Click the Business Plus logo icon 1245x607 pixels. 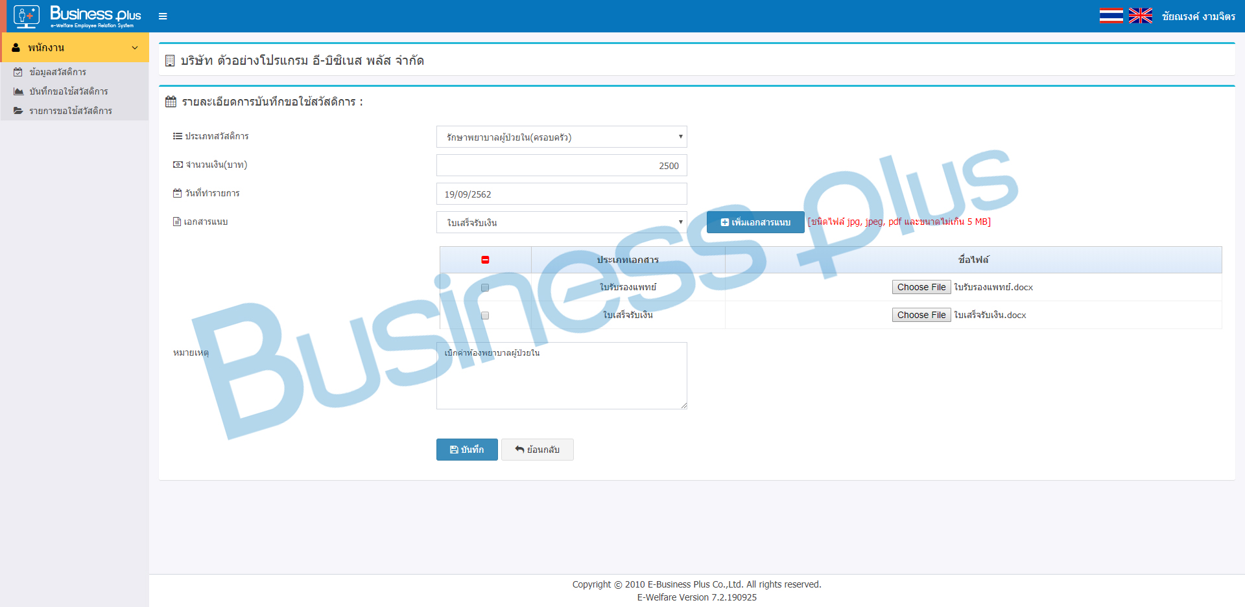click(x=27, y=16)
